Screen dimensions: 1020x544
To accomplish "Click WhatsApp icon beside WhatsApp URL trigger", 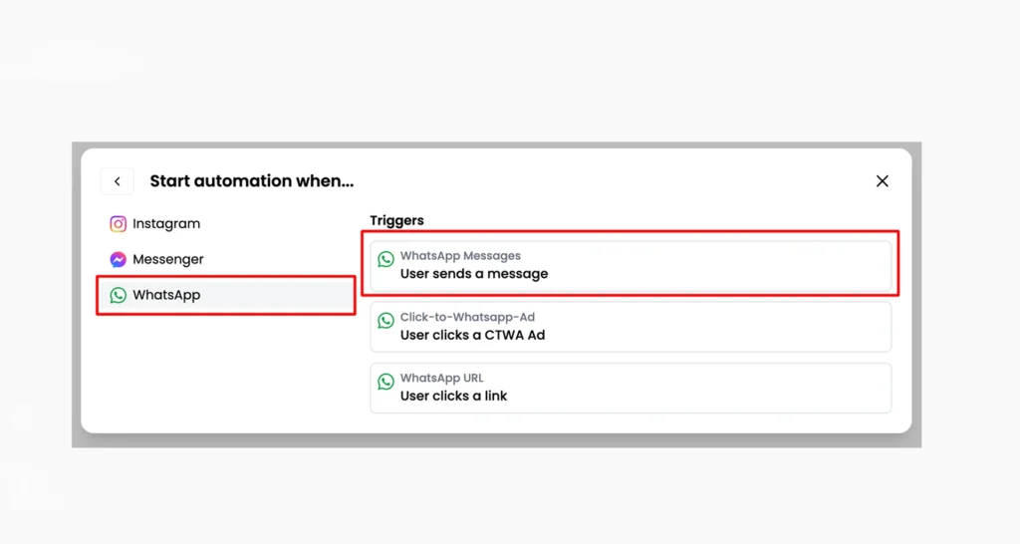I will pyautogui.click(x=385, y=382).
